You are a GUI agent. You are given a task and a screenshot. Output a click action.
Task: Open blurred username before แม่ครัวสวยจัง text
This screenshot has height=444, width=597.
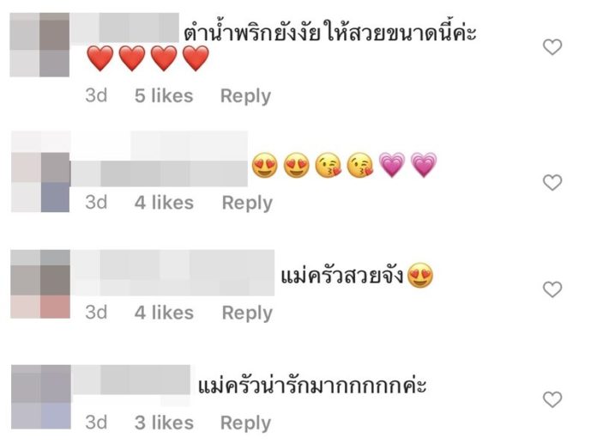(x=172, y=273)
